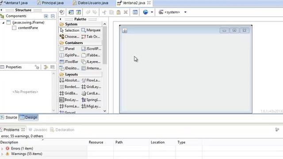Collapse the Structure panel arrow

pyautogui.click(x=1, y=10)
